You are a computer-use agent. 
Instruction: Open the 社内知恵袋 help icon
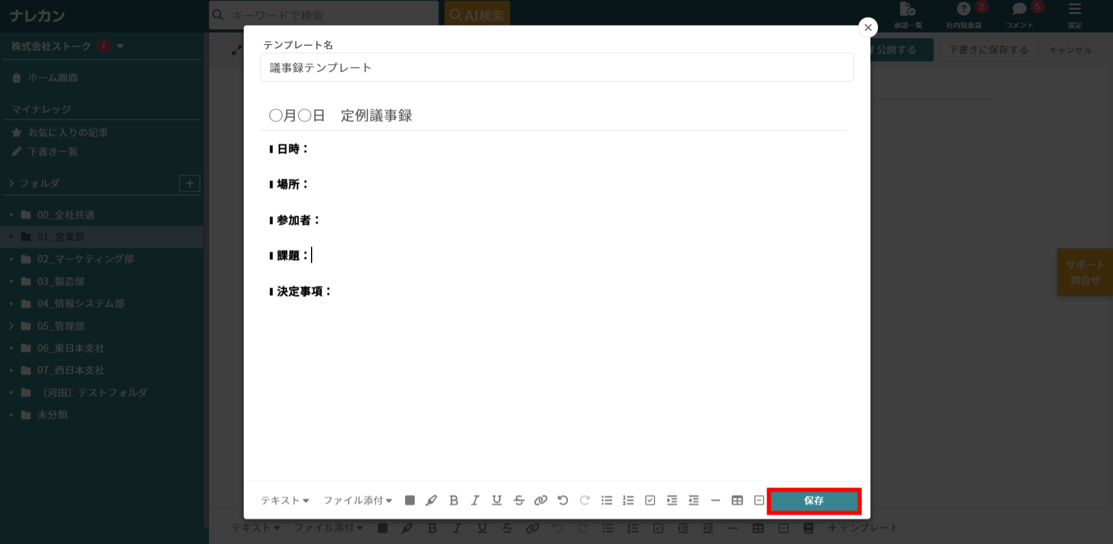(964, 15)
